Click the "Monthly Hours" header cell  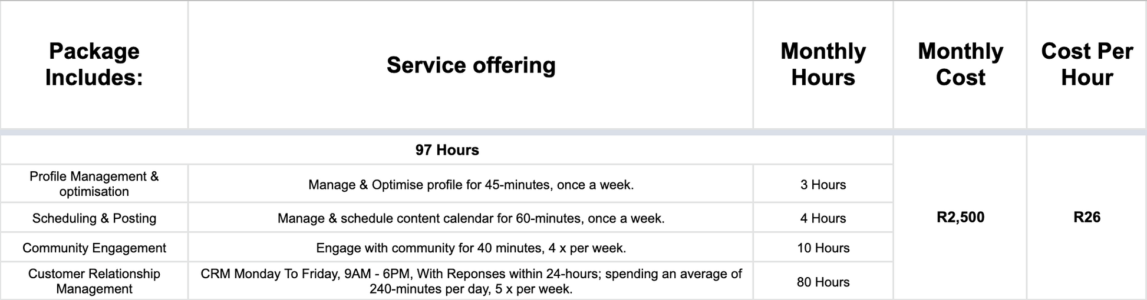823,65
